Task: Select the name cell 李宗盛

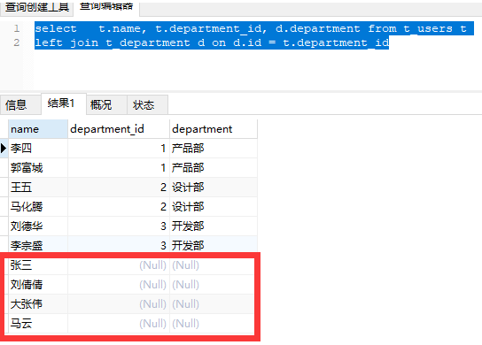Action: click(38, 245)
